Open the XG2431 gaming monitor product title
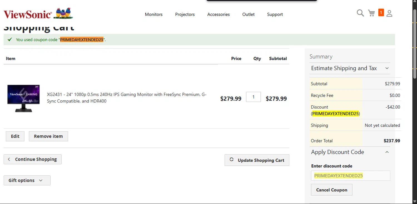Screen dimensions: 417x204 [127, 98]
